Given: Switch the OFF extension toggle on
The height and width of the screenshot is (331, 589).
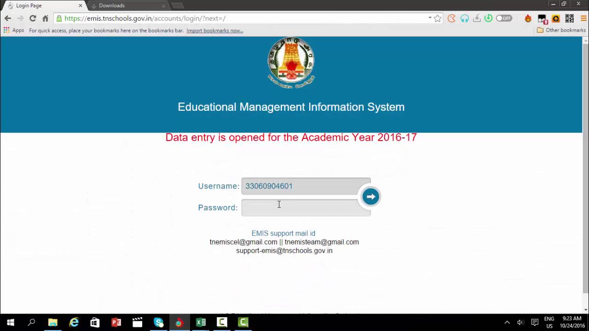Looking at the screenshot, I should click(x=504, y=18).
